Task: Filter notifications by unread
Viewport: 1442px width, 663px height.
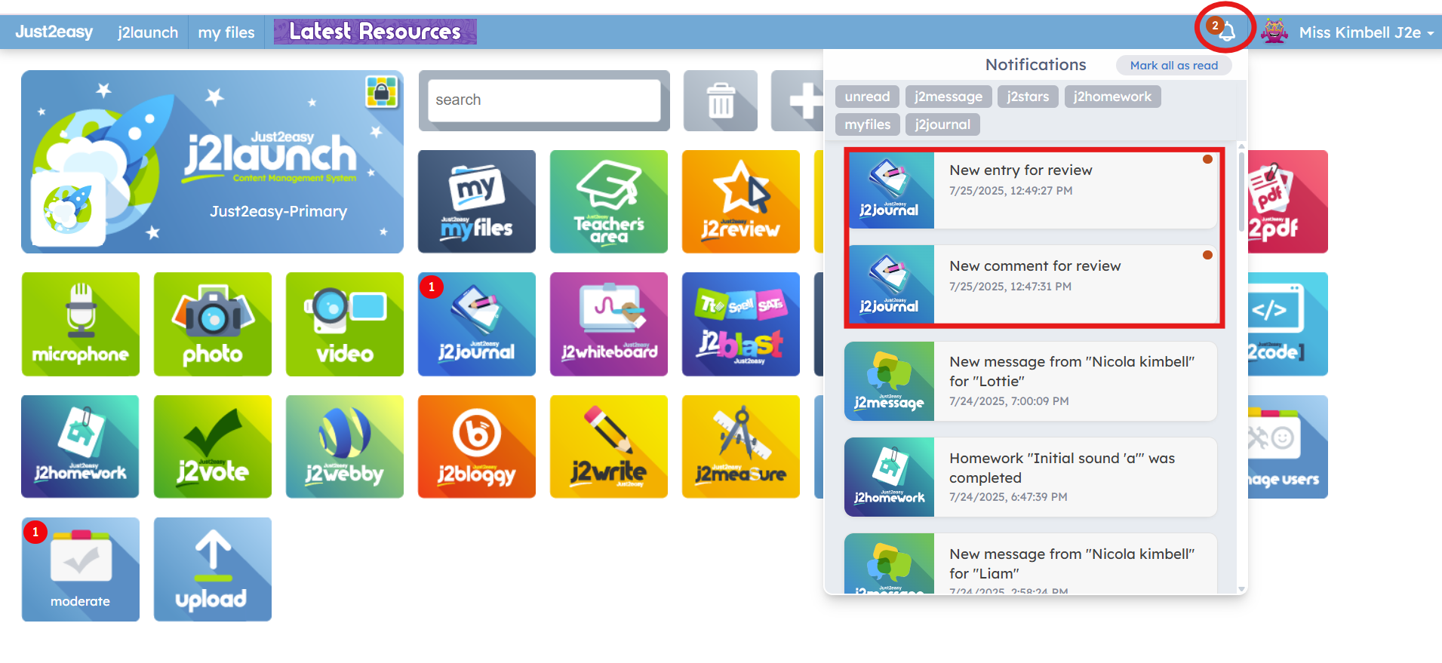Action: click(x=867, y=97)
